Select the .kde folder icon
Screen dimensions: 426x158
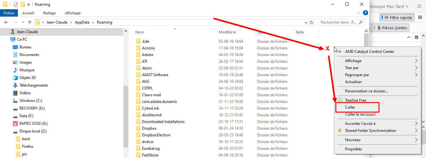138,41
